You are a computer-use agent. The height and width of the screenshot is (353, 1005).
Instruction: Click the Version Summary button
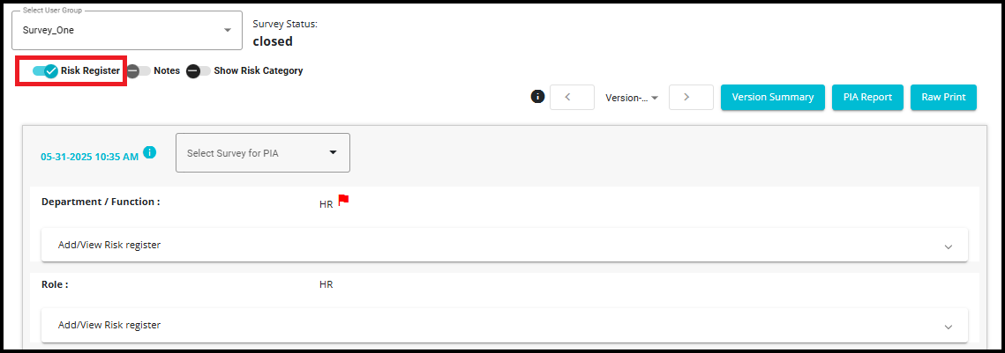coord(773,98)
